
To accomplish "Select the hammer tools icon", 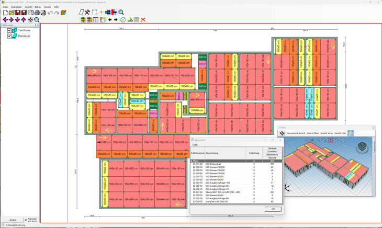I will [87, 12].
